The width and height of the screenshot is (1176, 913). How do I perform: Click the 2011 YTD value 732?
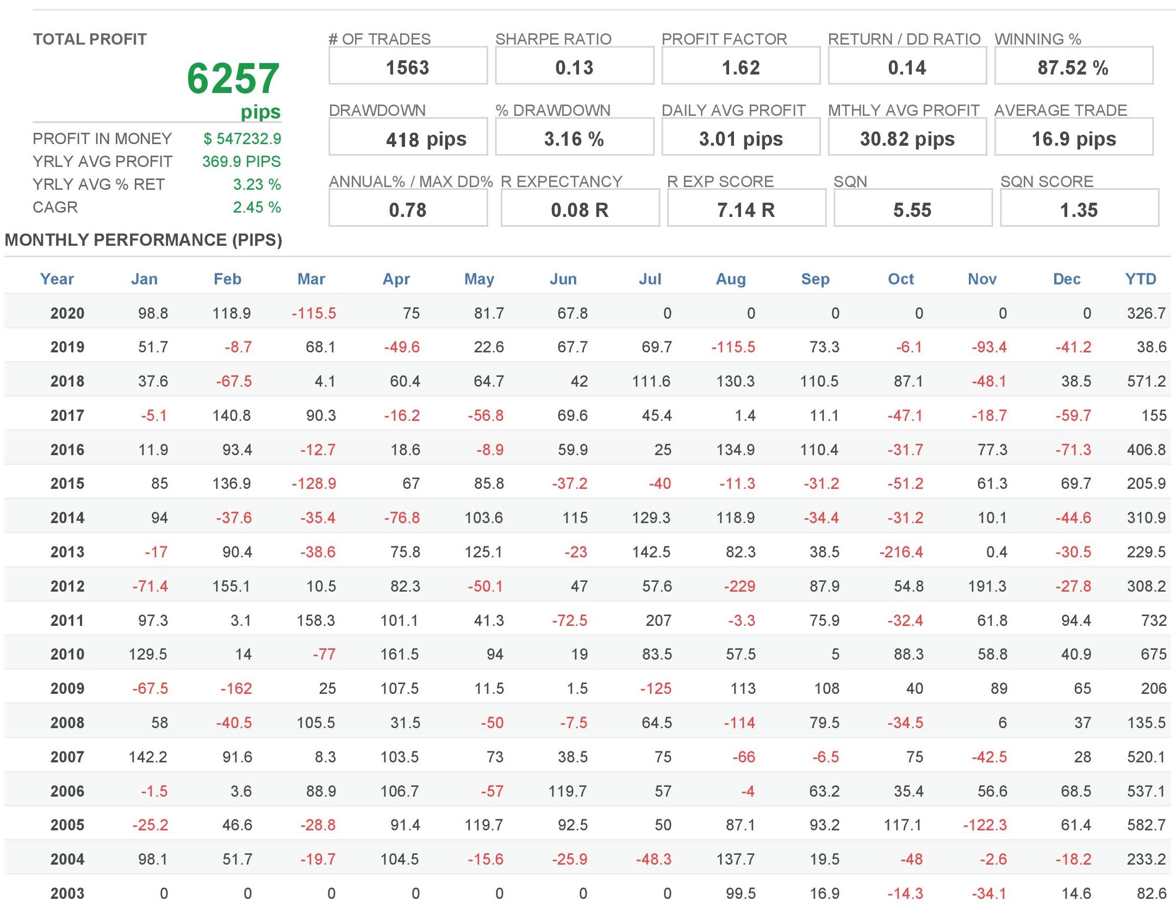1153,620
